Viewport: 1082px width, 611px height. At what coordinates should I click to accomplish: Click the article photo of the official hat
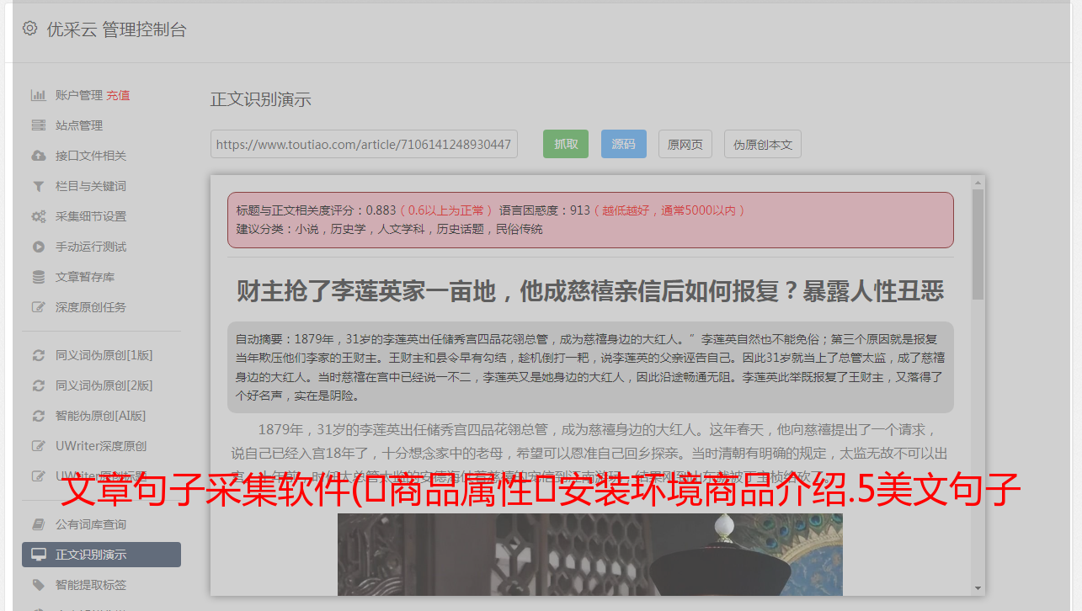tap(590, 555)
